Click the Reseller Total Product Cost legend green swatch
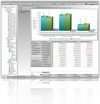The image size is (100, 104). (60, 39)
